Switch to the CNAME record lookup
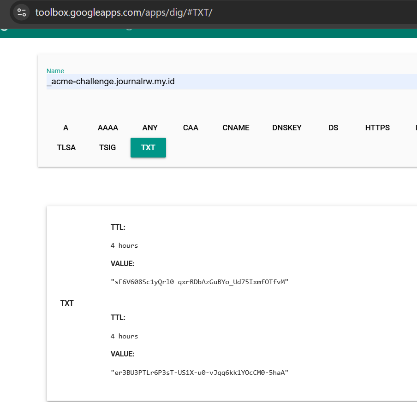This screenshot has height=402, width=417. (236, 128)
